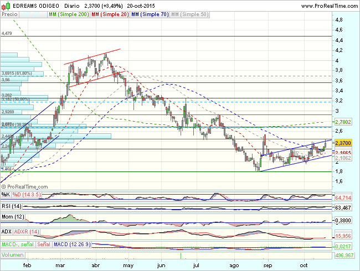Select the ADX label

[x=7, y=232]
